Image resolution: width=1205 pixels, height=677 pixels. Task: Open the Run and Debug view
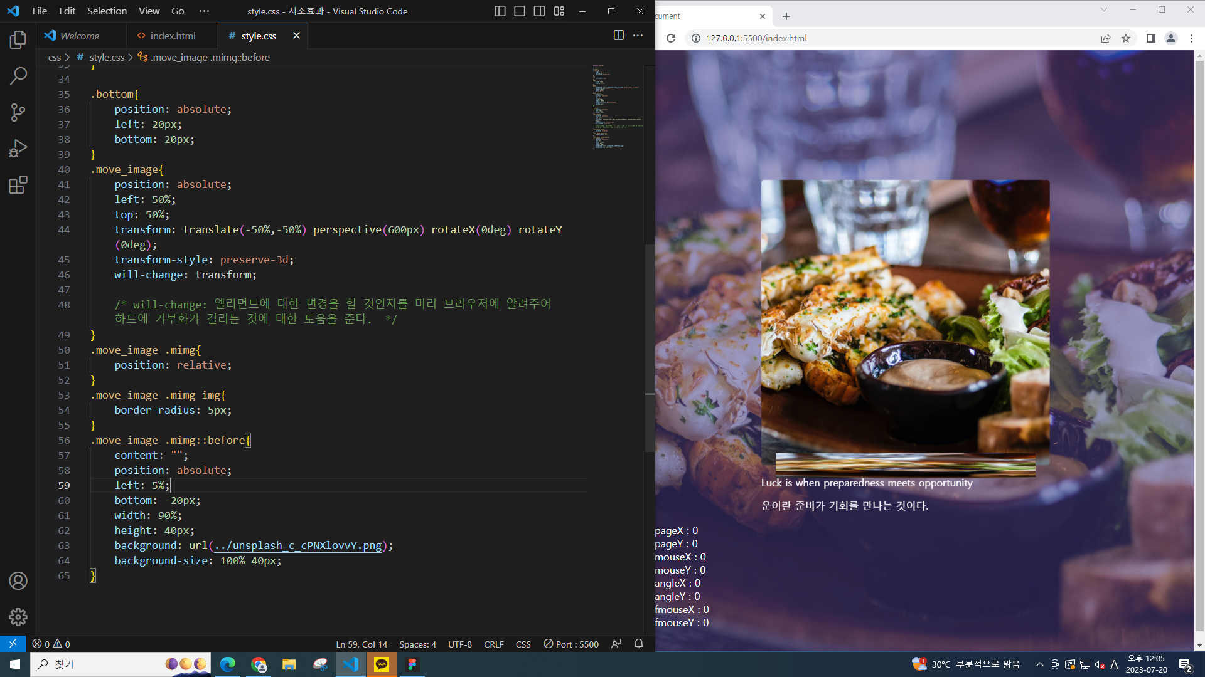pos(18,149)
